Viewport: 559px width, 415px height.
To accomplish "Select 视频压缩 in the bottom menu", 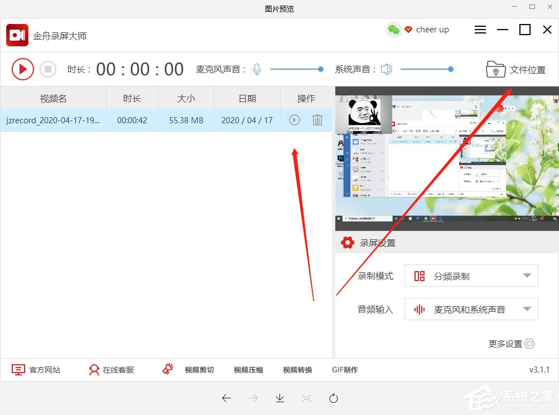I will coord(248,369).
